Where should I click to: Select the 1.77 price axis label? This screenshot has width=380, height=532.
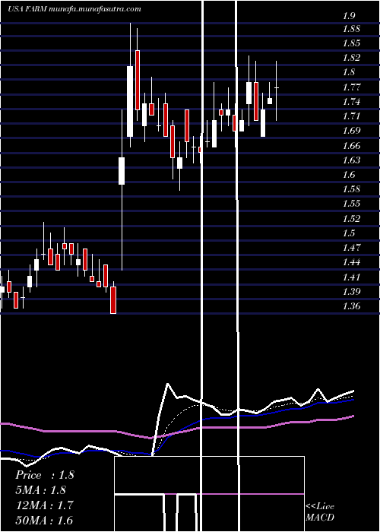click(x=351, y=87)
